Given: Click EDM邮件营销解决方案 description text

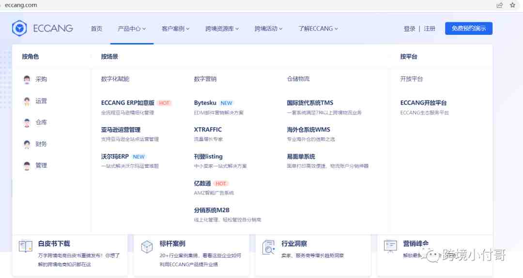Looking at the screenshot, I should 219,113.
